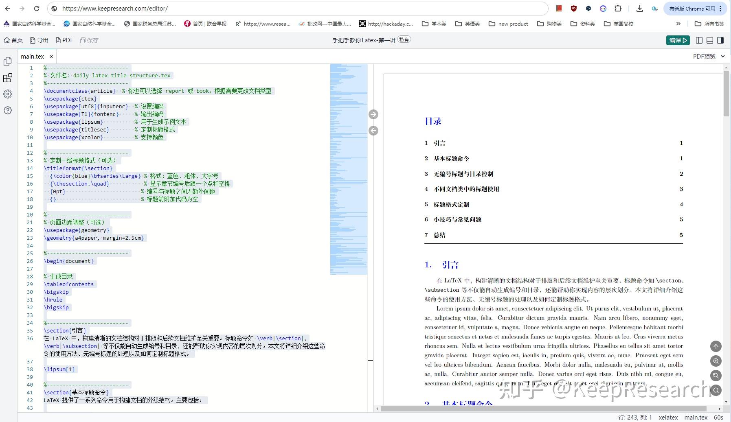This screenshot has height=422, width=731.
Task: Expand the PDF pane with right circular arrow
Action: (x=374, y=114)
